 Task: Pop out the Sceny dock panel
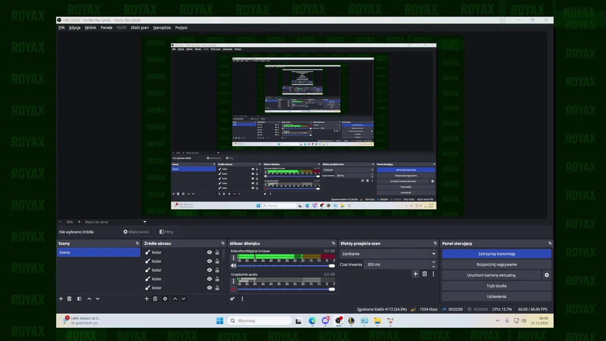[137, 243]
